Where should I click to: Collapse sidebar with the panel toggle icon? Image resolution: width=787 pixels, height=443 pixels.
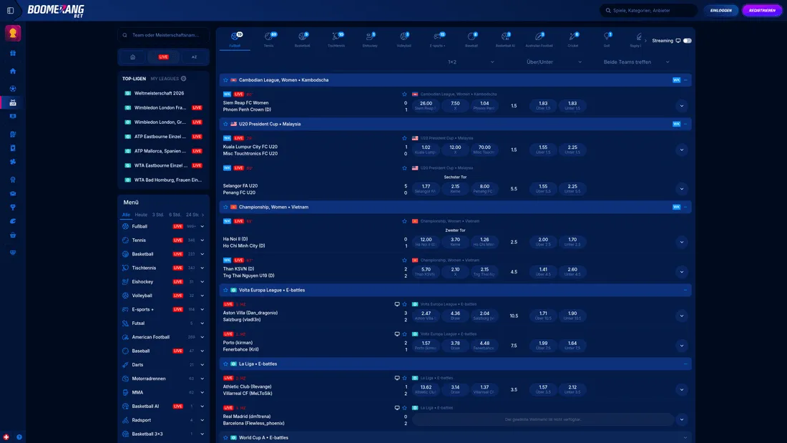pos(10,10)
